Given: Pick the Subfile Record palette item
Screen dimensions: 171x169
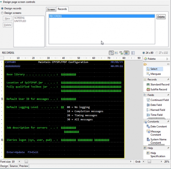Looking at the screenshot, I should pos(157,90).
